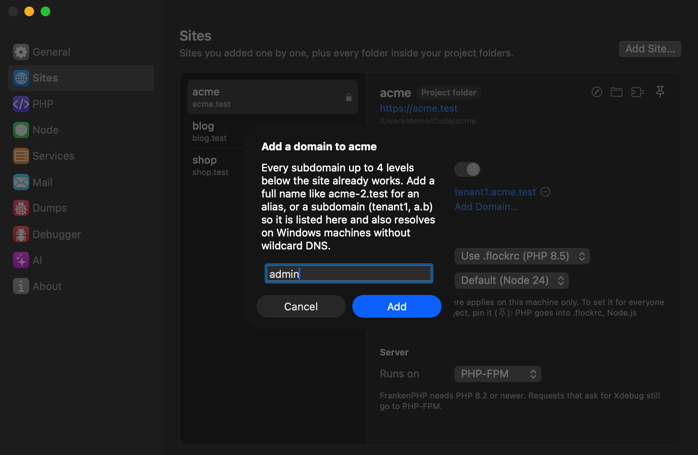Screen dimensions: 698x455
Task: Click the editor/terminal icon beside the folder icon
Action: (x=638, y=92)
